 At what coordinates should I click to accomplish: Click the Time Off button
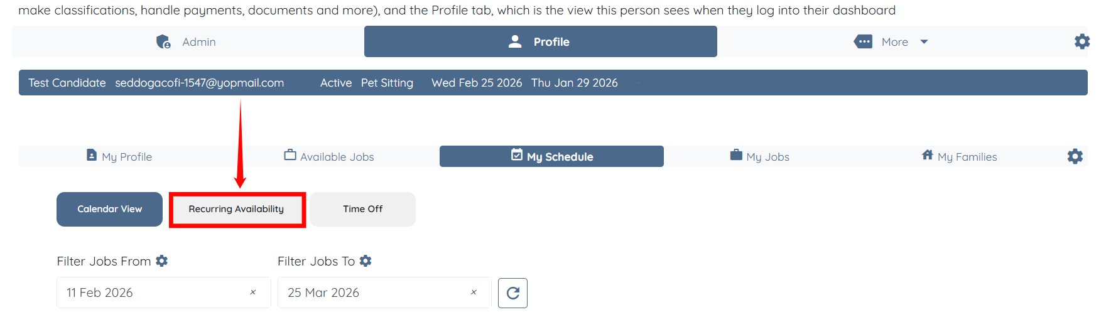pos(362,209)
